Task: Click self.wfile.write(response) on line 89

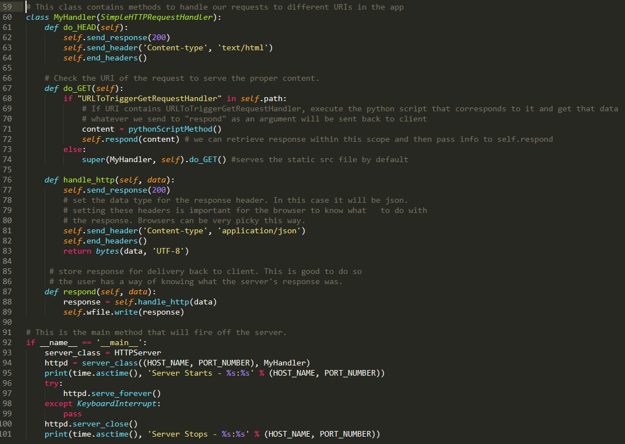Action: pyautogui.click(x=123, y=312)
